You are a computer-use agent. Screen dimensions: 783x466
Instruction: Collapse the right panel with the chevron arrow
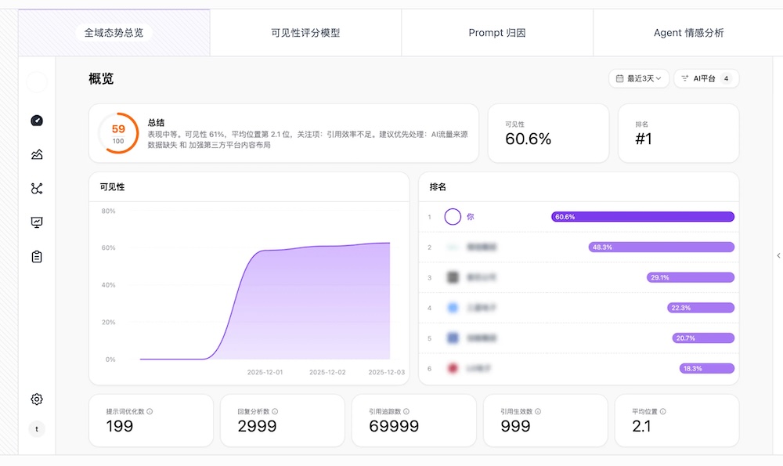(778, 255)
